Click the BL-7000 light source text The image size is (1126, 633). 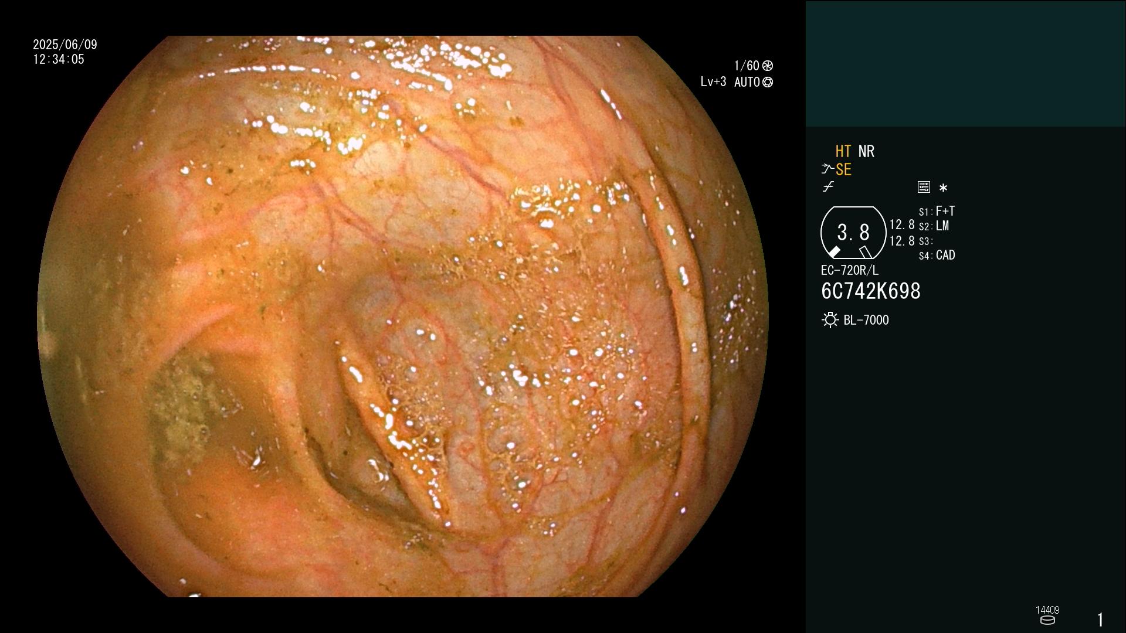[x=866, y=320]
